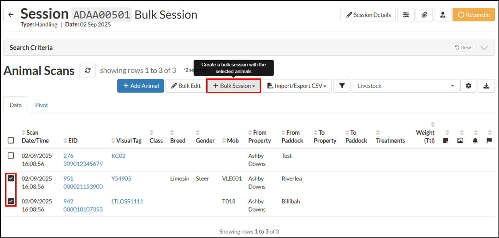Click the back arrow button
499x238 pixels.
coord(11,15)
